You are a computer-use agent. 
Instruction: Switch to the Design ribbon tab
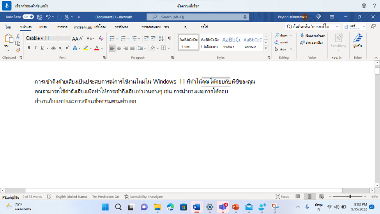click(x=83, y=27)
